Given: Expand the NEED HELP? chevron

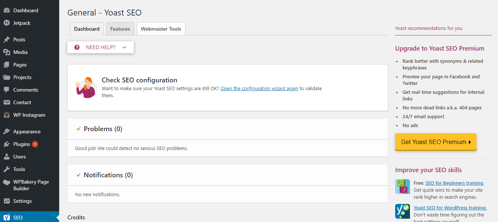Looking at the screenshot, I should pos(124,47).
